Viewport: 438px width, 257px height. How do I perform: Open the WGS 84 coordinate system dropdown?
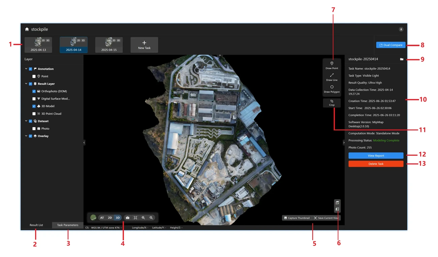[x=106, y=228]
